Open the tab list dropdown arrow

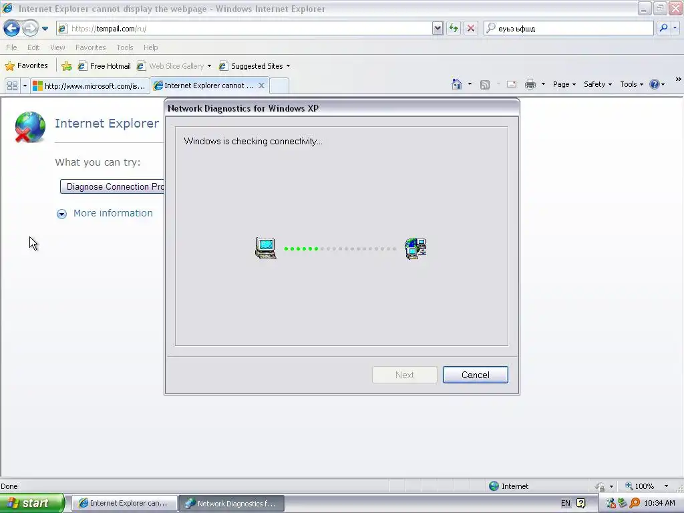[25, 86]
